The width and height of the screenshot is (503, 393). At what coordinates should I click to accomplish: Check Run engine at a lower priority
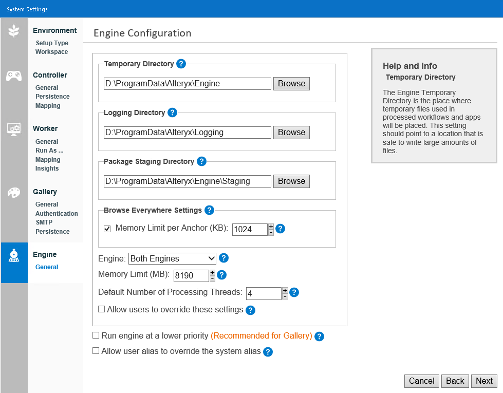[x=96, y=335]
